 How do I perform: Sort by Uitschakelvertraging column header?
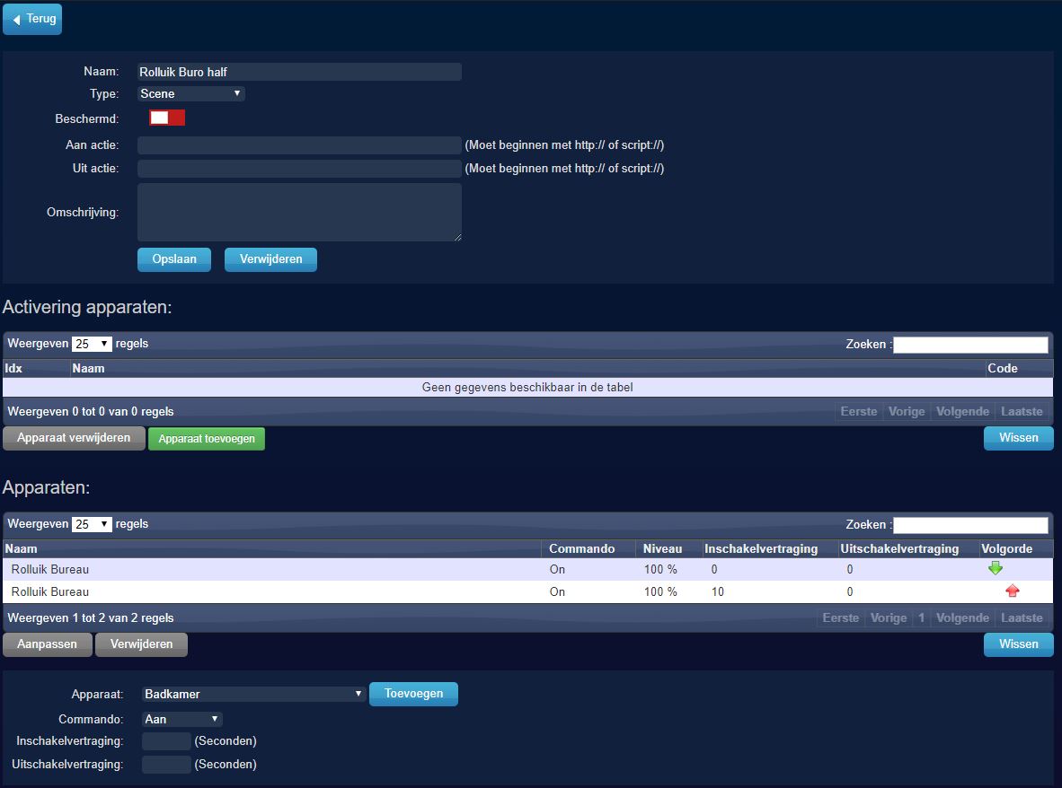pos(908,548)
